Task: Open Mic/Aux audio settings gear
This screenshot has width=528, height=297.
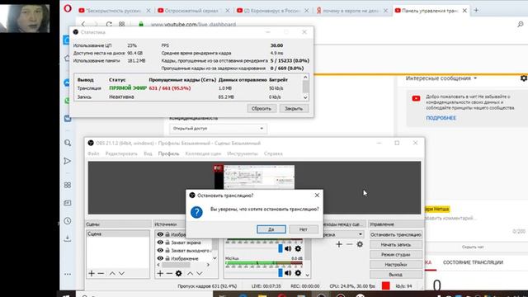Action: click(x=298, y=273)
